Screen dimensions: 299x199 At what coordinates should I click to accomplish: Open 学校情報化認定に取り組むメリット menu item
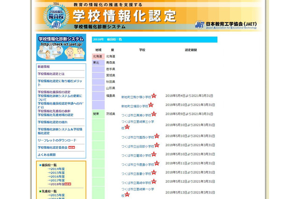tap(60, 83)
